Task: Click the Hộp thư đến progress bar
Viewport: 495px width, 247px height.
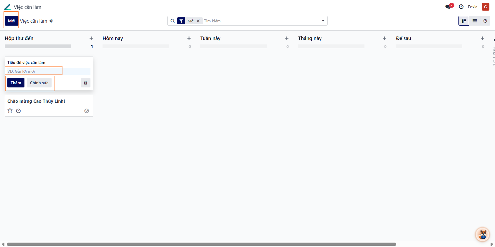Action: pyautogui.click(x=38, y=47)
